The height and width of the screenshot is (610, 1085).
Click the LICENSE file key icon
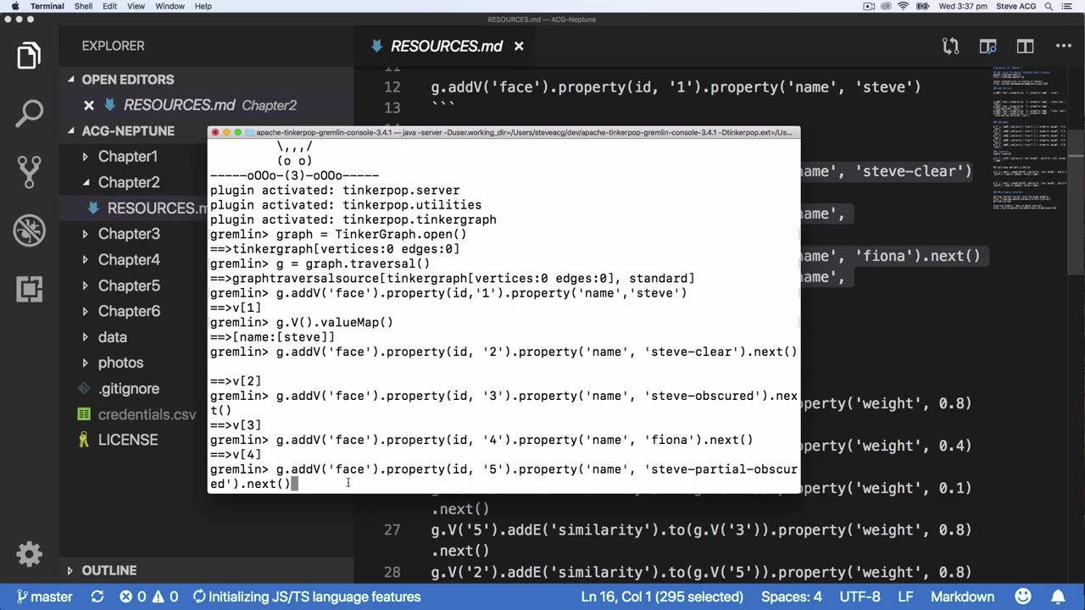pyautogui.click(x=84, y=440)
